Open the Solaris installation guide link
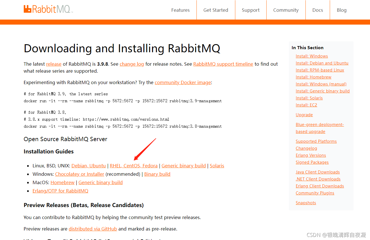370x240 pixels. (217, 166)
